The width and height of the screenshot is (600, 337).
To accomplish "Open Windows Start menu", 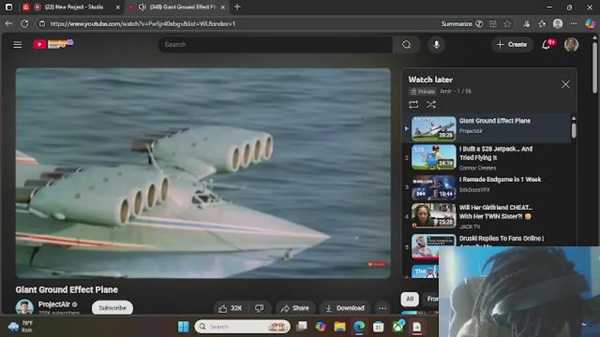I will (183, 326).
